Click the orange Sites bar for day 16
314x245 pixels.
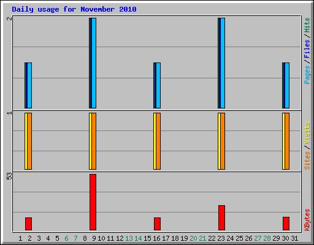pyautogui.click(x=158, y=141)
